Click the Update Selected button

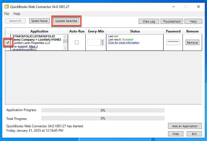point(66,21)
